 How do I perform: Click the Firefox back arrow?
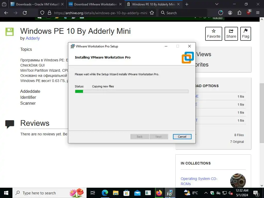click(6, 13)
